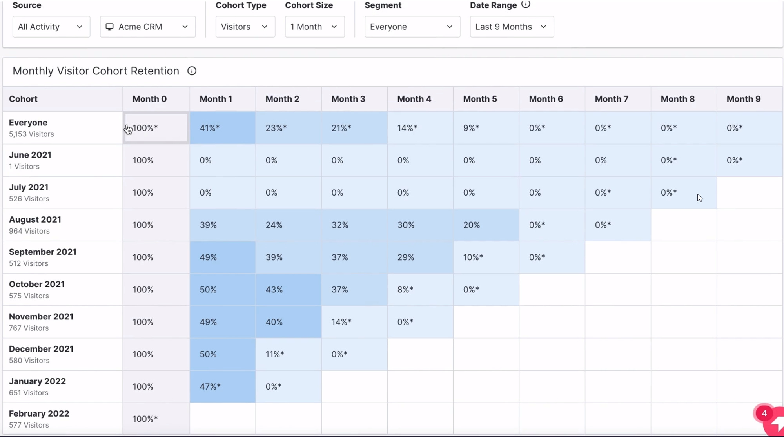Click October 2021 Month 2 43% cell

[288, 290]
